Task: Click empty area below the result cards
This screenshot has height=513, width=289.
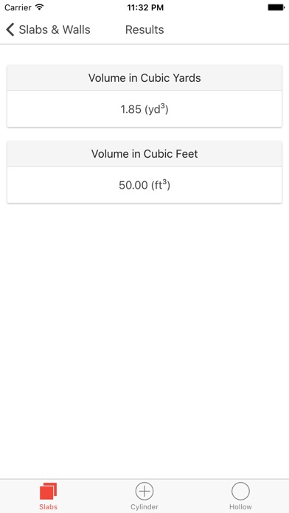Action: 144,341
